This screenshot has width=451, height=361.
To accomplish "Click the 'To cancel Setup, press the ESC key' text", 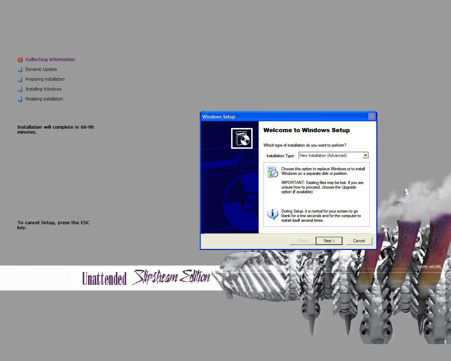I will coord(54,225).
